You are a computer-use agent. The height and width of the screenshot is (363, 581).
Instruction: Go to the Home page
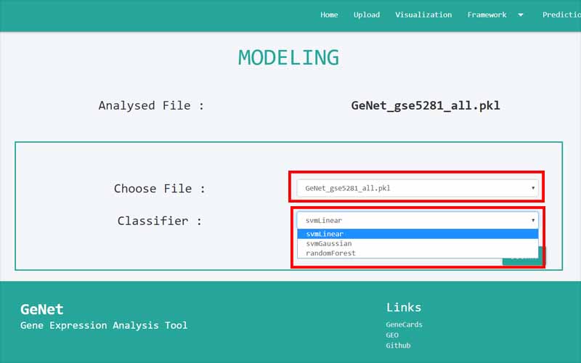coord(329,15)
